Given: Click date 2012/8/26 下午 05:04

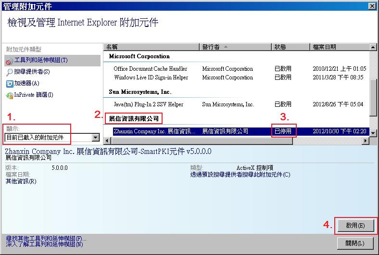Looking at the screenshot, I should point(338,104).
